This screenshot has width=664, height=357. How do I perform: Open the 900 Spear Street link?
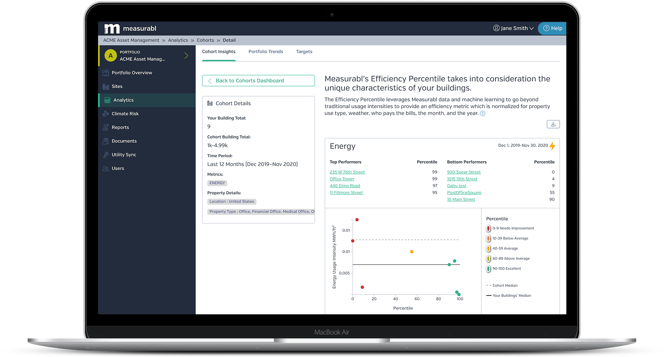464,172
